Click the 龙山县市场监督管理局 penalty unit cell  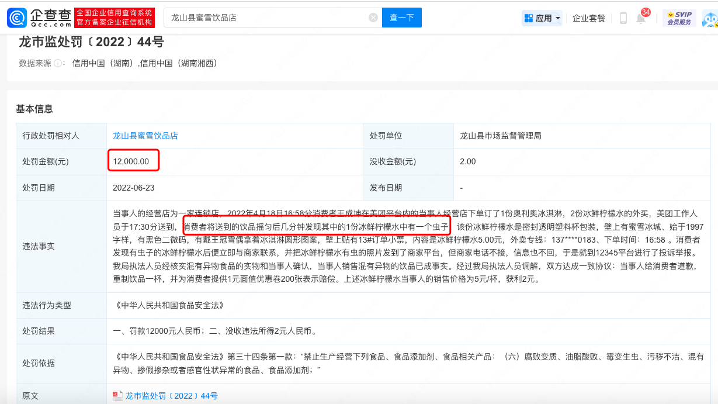(501, 136)
